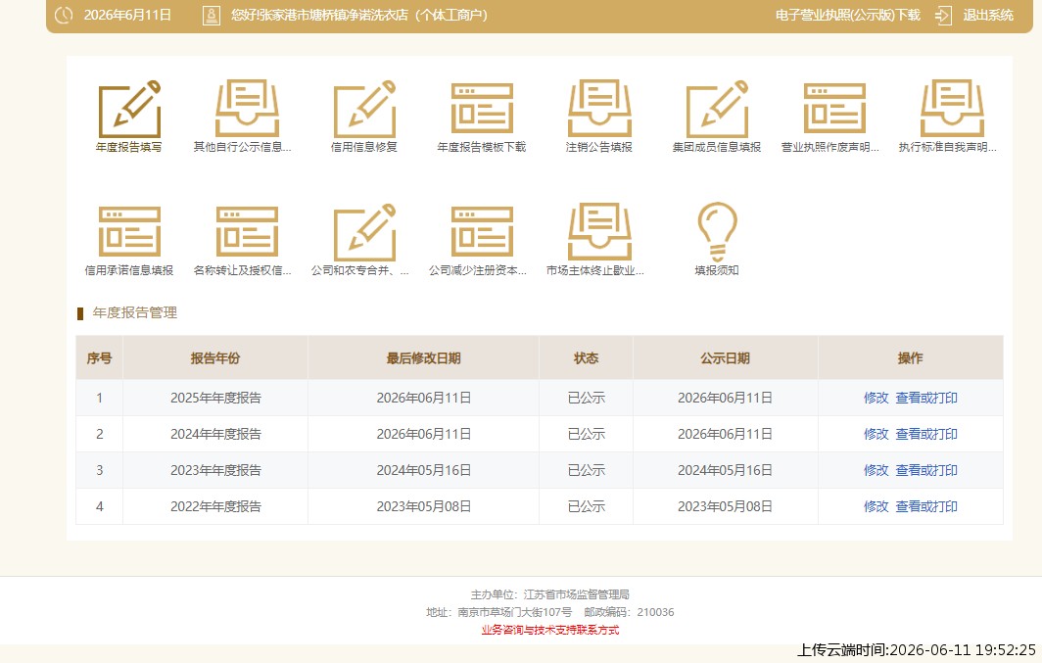The width and height of the screenshot is (1042, 663).
Task: Click 修改 for 2023年年度报告
Action: click(x=876, y=470)
